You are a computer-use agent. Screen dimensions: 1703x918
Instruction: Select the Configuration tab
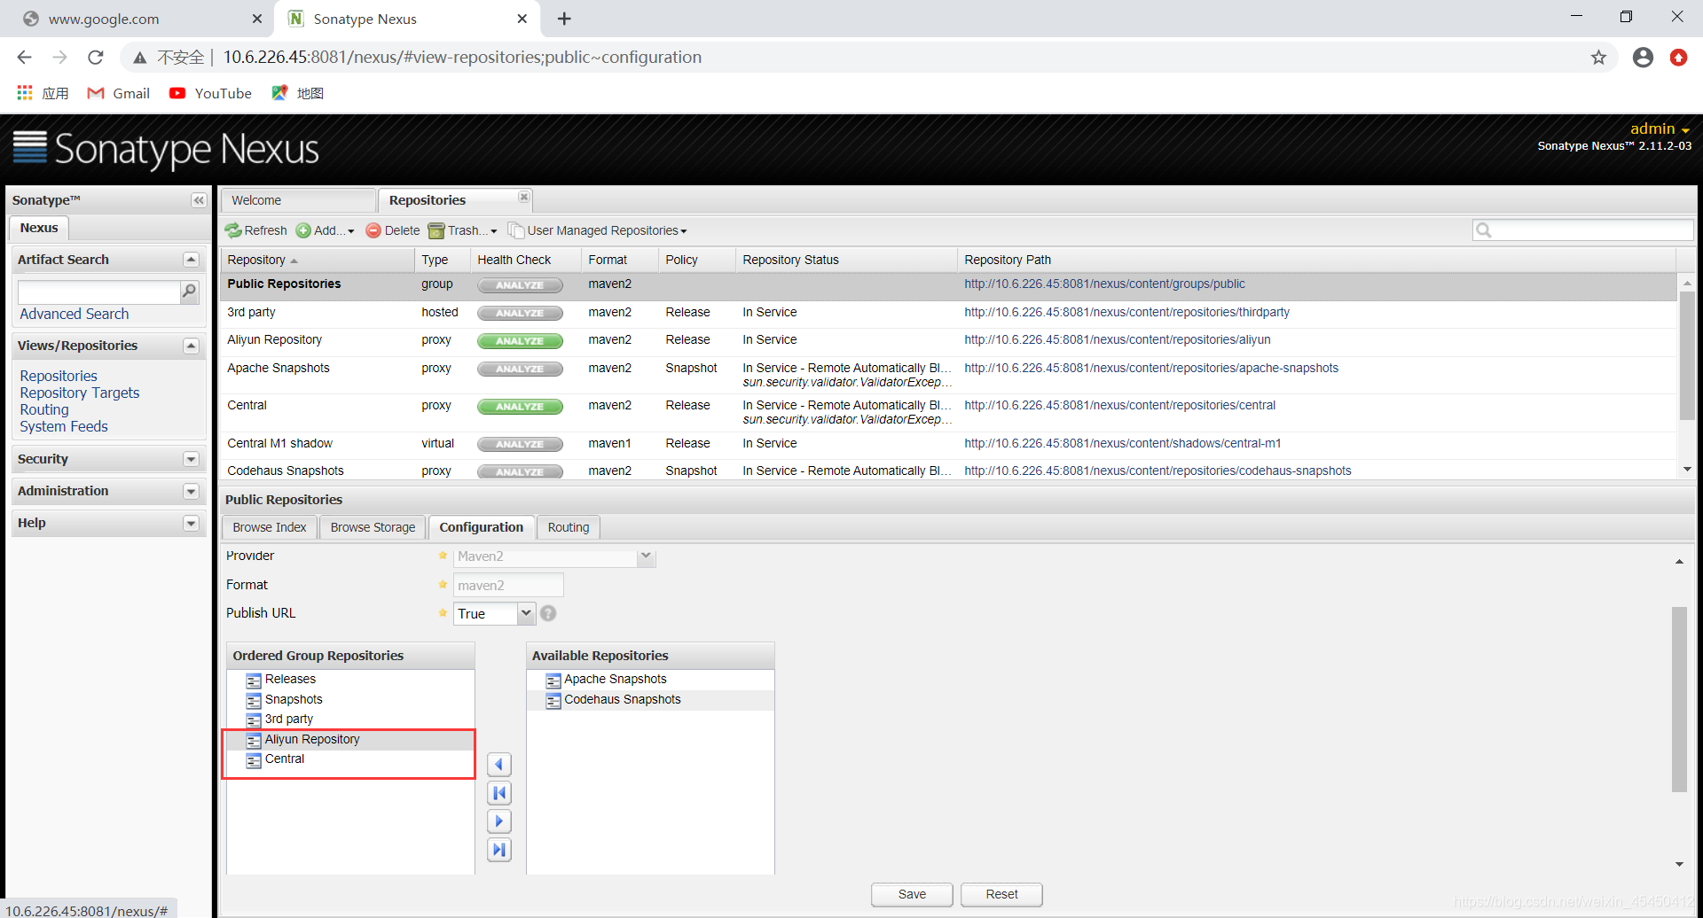pos(482,527)
